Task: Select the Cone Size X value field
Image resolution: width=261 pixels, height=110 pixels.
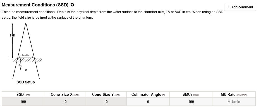Action: (x=64, y=102)
